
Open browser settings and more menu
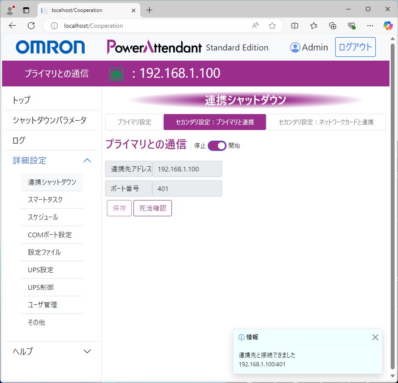370,26
